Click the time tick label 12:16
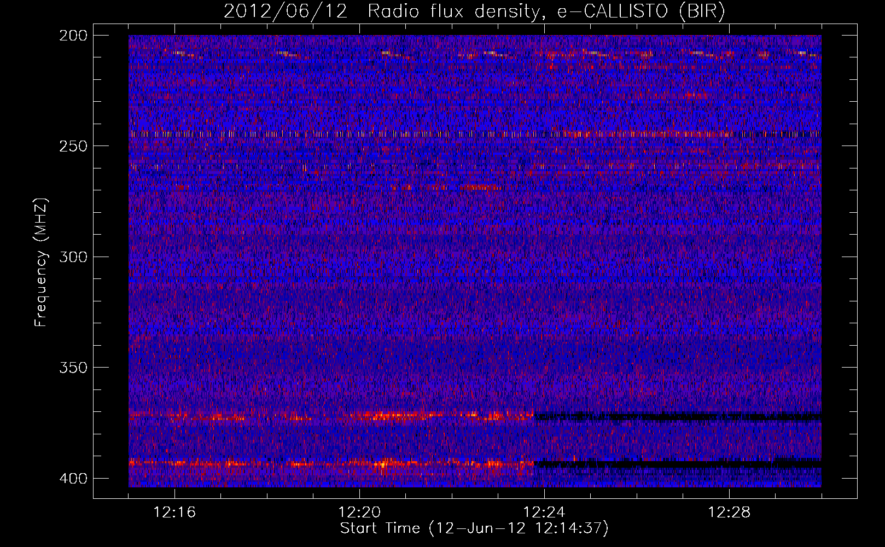 [174, 513]
